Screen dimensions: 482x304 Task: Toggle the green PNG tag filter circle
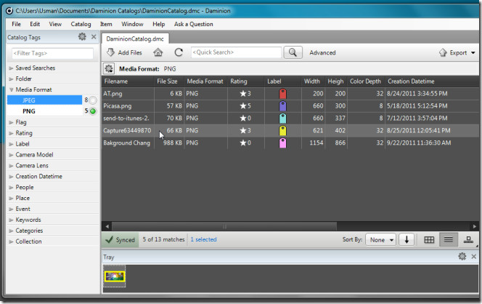tap(94, 111)
